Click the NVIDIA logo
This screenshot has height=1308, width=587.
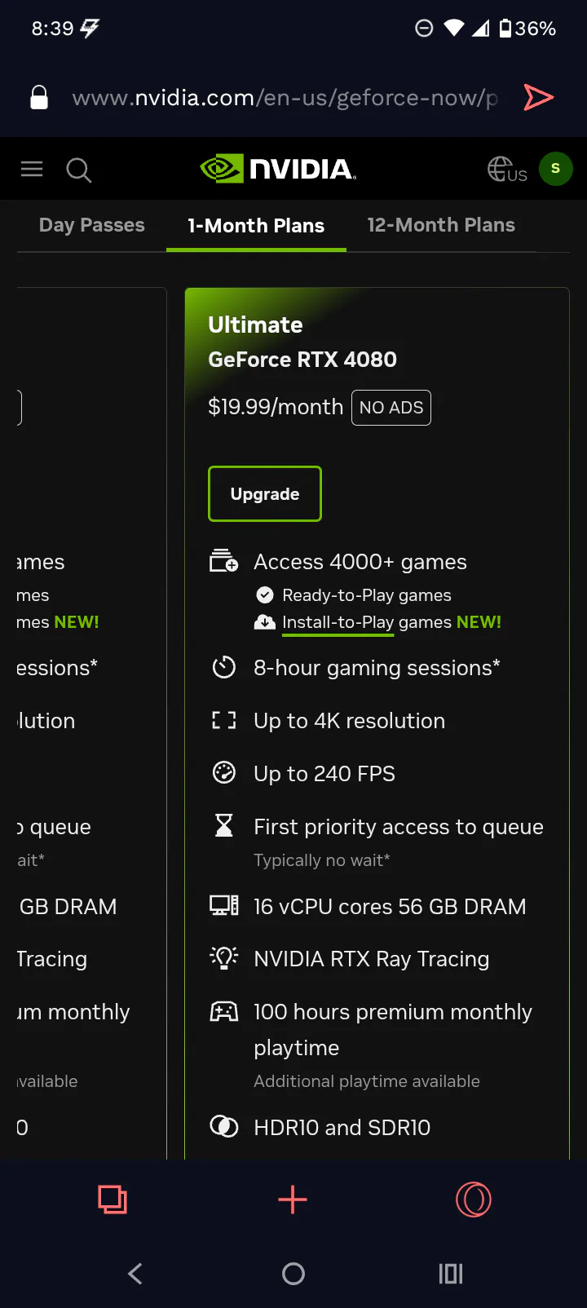pyautogui.click(x=278, y=169)
